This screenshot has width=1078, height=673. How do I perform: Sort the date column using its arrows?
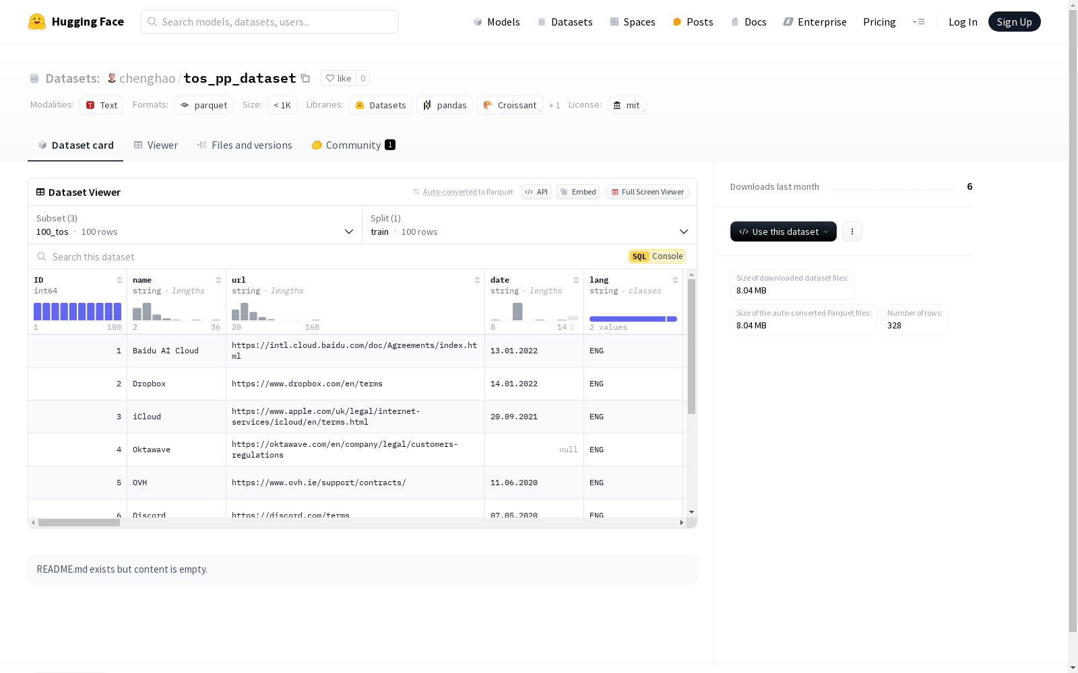pos(576,280)
